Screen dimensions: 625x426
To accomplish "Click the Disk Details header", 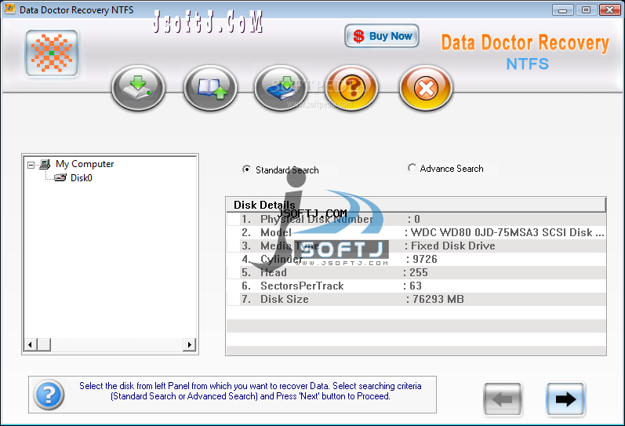I will 416,205.
